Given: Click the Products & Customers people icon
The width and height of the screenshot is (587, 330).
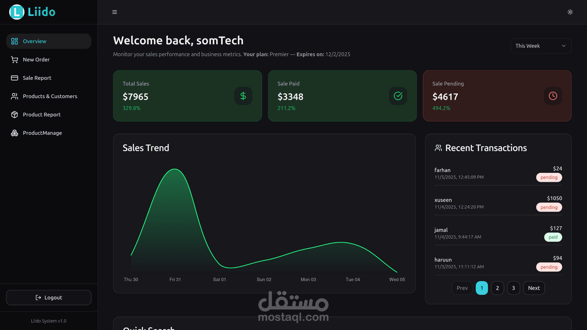Looking at the screenshot, I should pos(14,96).
